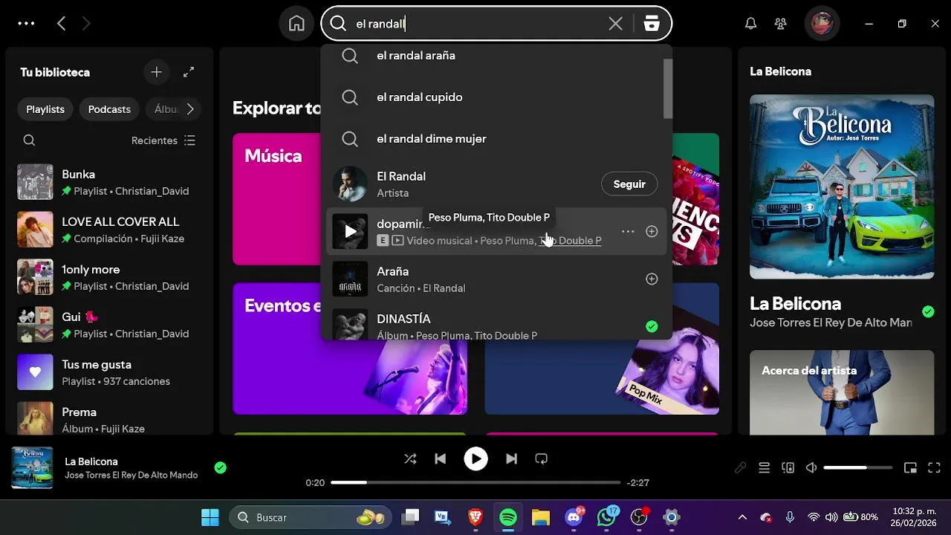The width and height of the screenshot is (951, 535).
Task: Play the dopamina video result
Action: [350, 232]
